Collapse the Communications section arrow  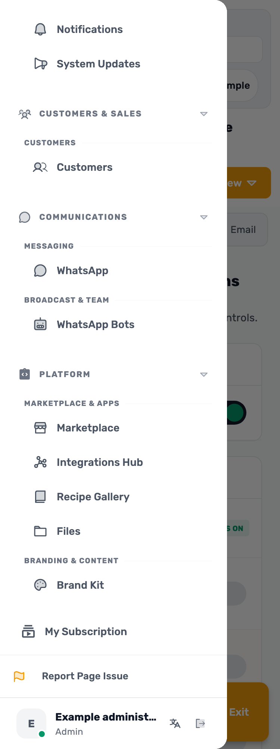204,217
